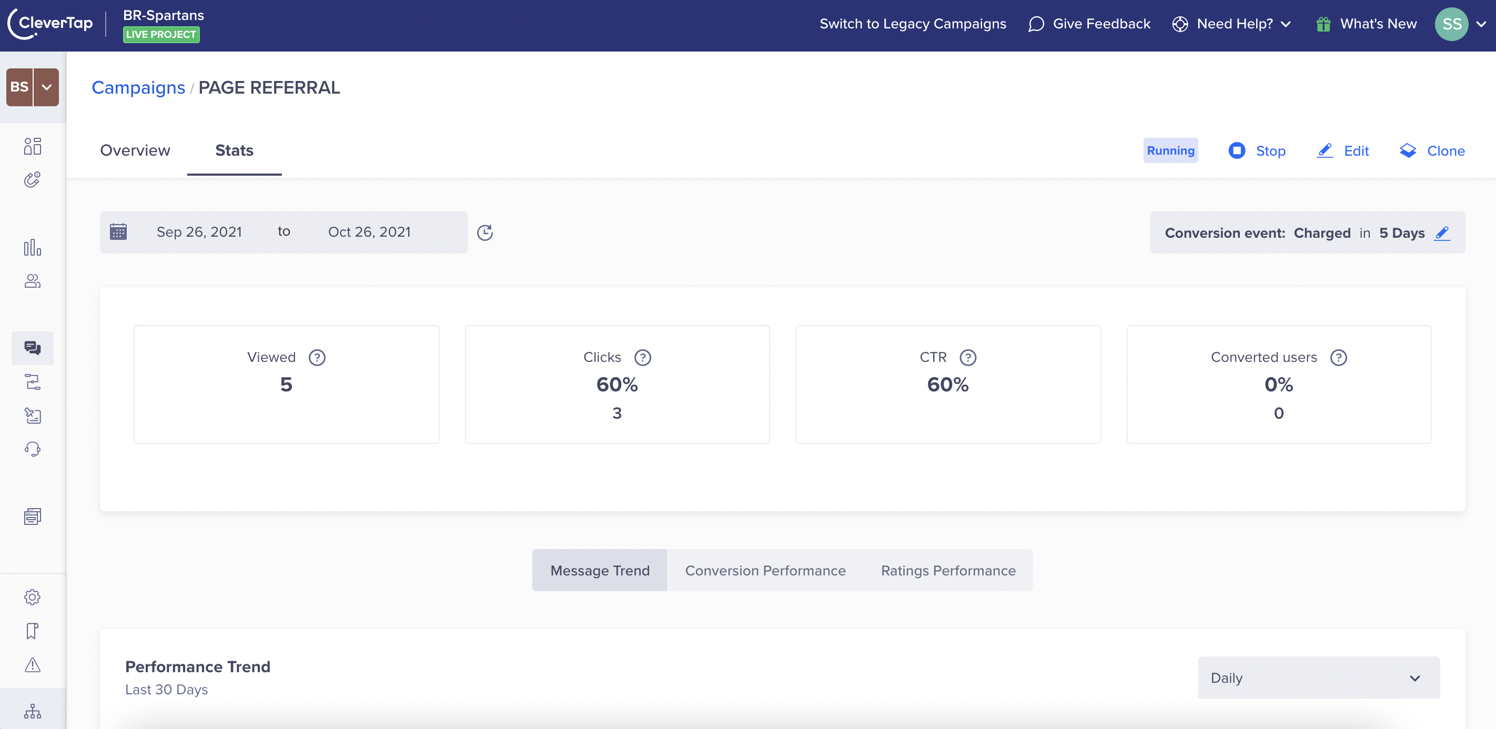Open the sidebar icon above the gear icon
The width and height of the screenshot is (1496, 729).
pyautogui.click(x=33, y=517)
